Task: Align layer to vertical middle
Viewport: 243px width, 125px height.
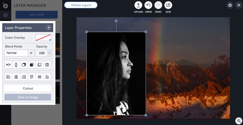Action: (x=39, y=77)
